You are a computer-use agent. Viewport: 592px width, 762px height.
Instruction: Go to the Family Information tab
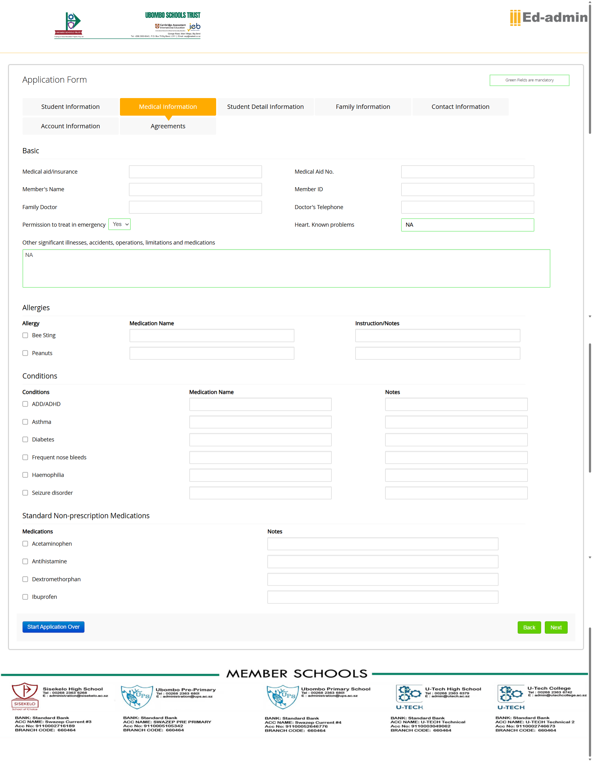(363, 107)
